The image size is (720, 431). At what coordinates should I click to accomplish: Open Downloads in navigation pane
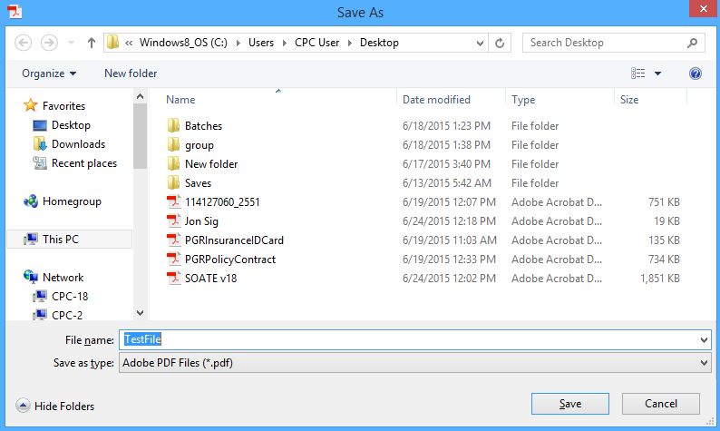(x=78, y=144)
